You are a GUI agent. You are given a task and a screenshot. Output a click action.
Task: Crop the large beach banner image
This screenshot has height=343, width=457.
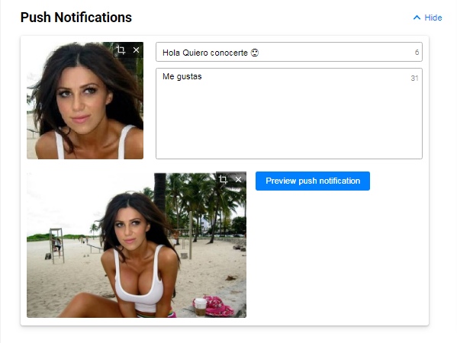click(x=223, y=179)
